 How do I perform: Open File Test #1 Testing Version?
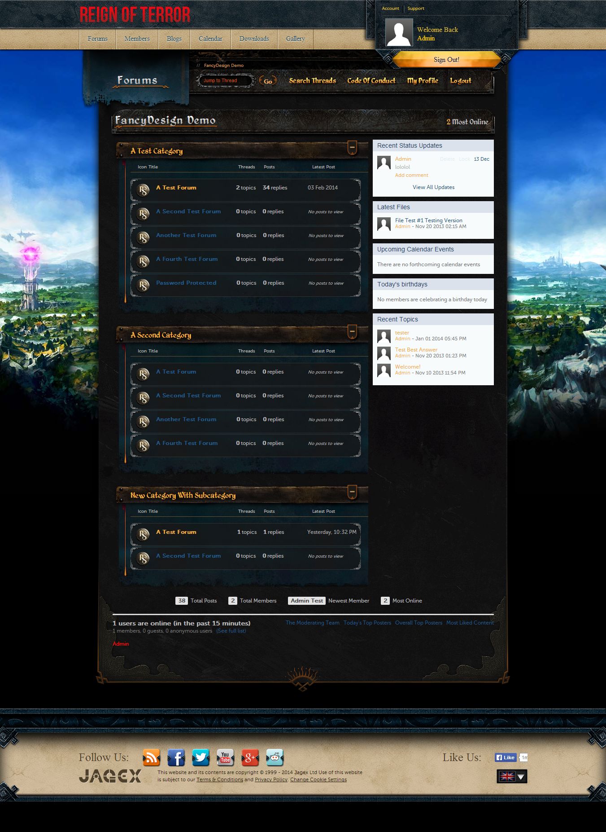[429, 220]
